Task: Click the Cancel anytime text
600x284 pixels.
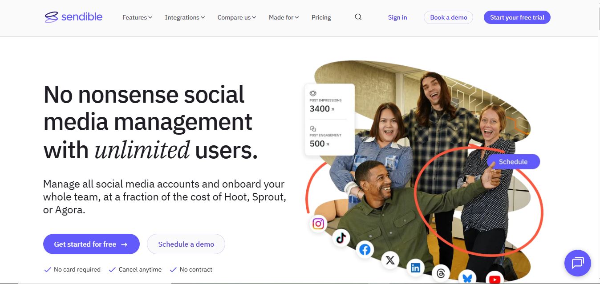Action: (140, 269)
